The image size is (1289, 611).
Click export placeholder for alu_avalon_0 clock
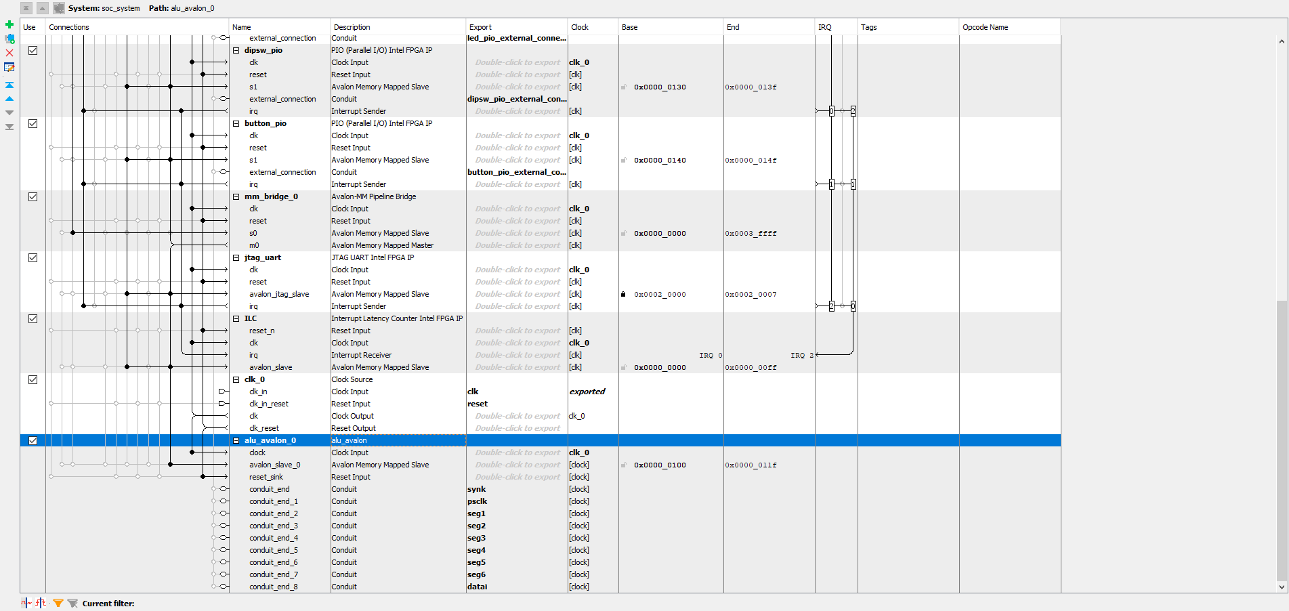point(517,452)
